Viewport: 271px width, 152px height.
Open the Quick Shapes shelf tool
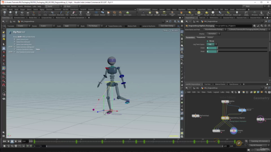tap(127, 13)
